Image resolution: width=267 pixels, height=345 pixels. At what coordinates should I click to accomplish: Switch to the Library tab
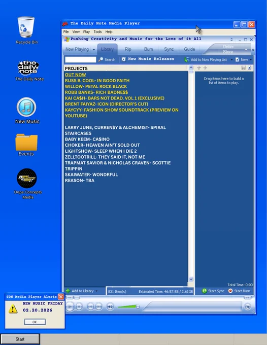click(x=108, y=49)
